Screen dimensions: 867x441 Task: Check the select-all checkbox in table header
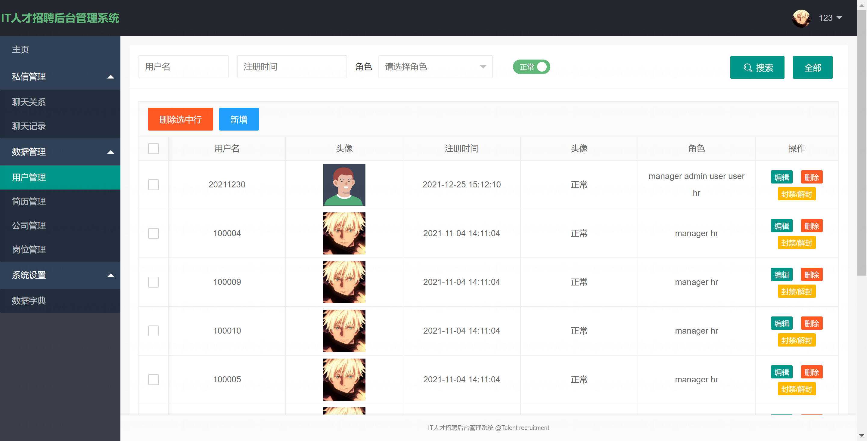pos(154,149)
